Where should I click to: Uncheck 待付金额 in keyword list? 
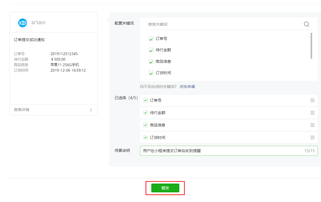[151, 50]
